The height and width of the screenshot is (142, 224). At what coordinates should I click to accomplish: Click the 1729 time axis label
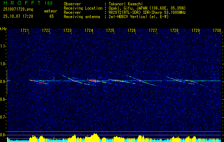pos(196,31)
